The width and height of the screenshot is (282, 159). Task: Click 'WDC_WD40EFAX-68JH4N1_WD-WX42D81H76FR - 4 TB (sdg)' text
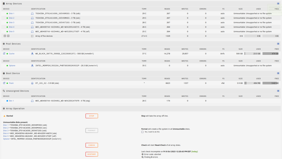(63, 101)
